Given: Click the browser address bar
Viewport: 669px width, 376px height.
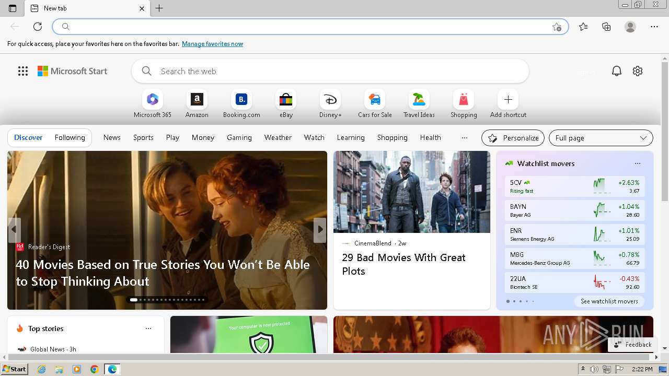Looking at the screenshot, I should [311, 27].
